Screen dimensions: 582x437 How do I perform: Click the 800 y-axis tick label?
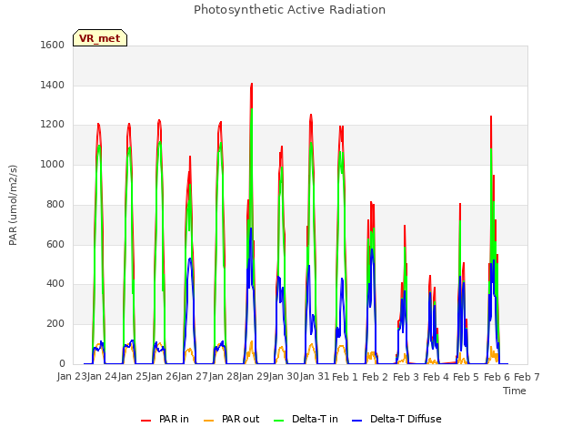pyautogui.click(x=55, y=204)
